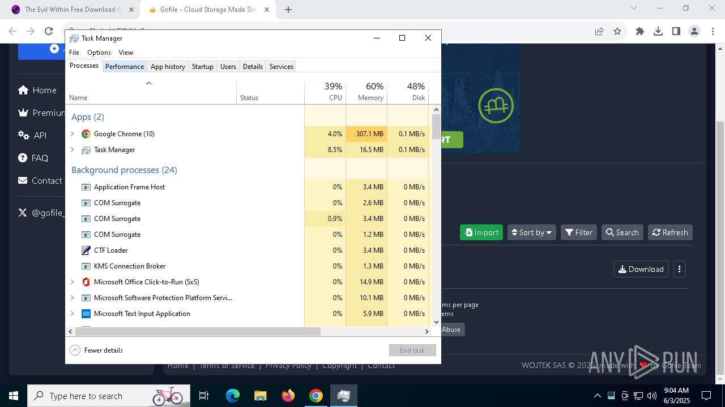
Task: Switch to the Services tab
Action: [x=282, y=67]
